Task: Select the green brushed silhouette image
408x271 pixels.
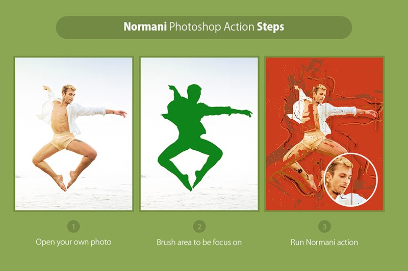Action: click(199, 134)
